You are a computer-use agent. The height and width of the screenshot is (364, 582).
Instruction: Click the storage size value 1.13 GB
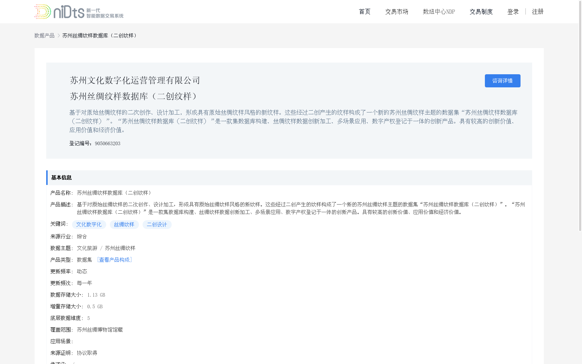(x=96, y=295)
